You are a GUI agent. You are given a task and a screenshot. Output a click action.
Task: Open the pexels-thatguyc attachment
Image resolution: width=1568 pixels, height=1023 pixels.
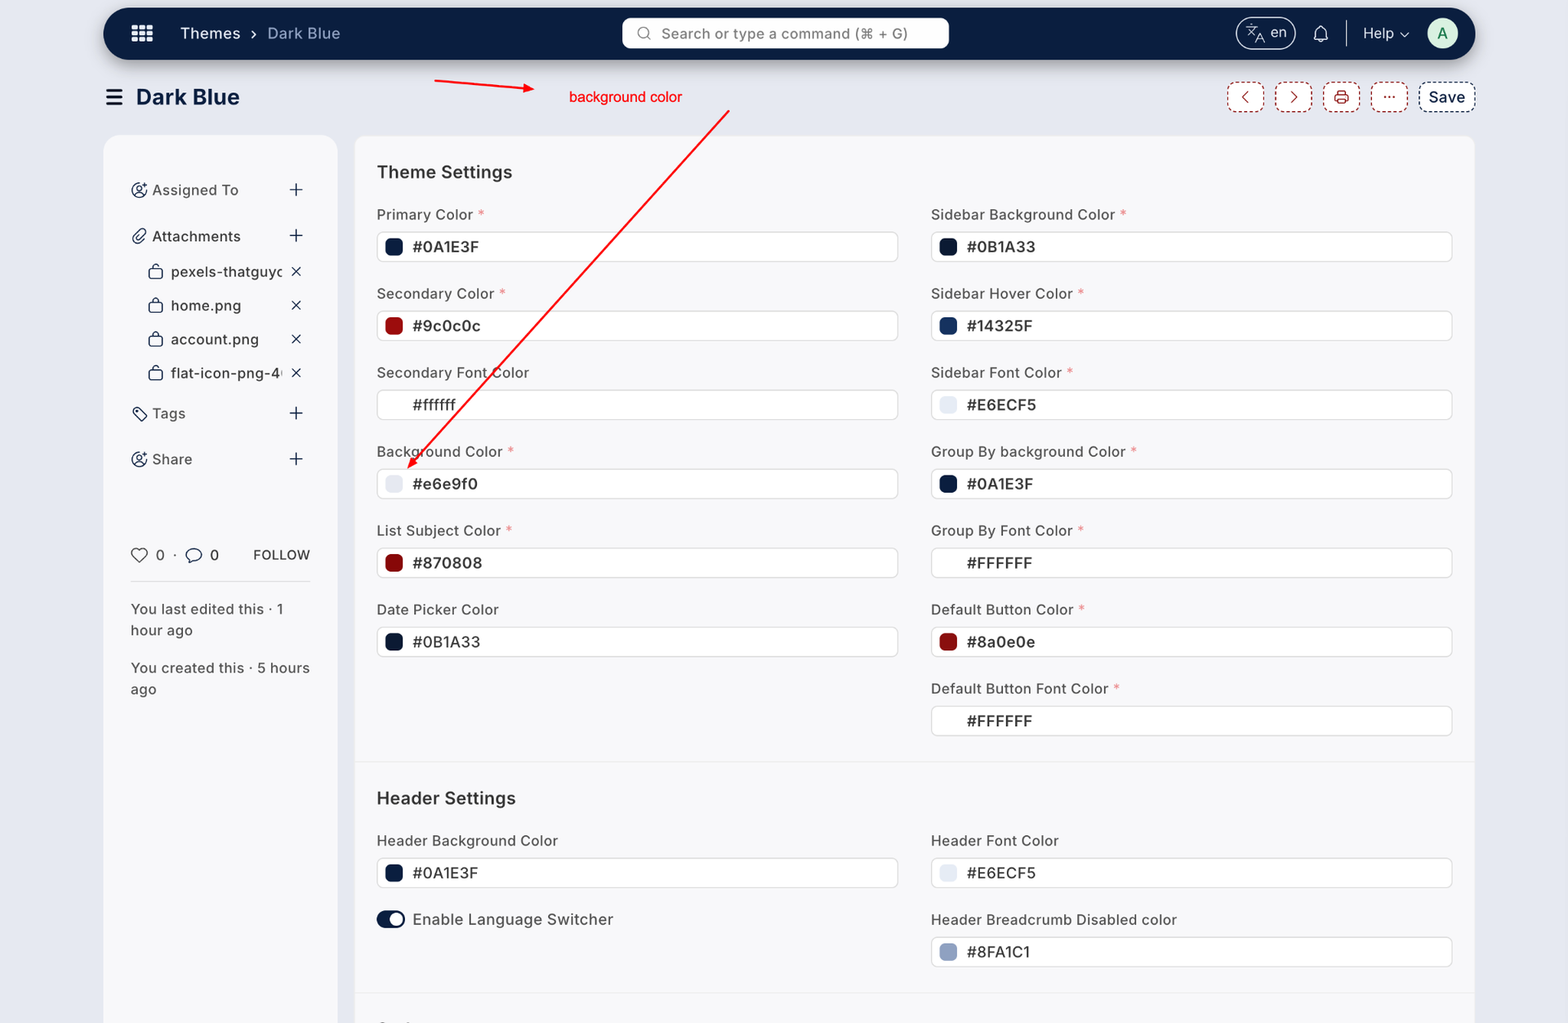[226, 272]
